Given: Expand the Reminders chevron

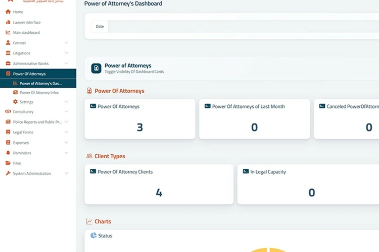Looking at the screenshot, I should [x=66, y=153].
